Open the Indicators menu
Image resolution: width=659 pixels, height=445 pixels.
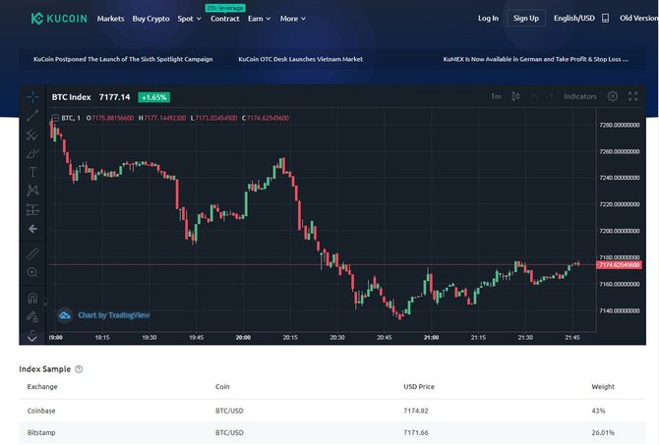580,96
